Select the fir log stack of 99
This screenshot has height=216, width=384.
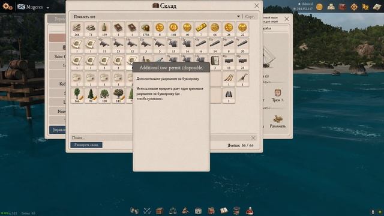coord(91,95)
